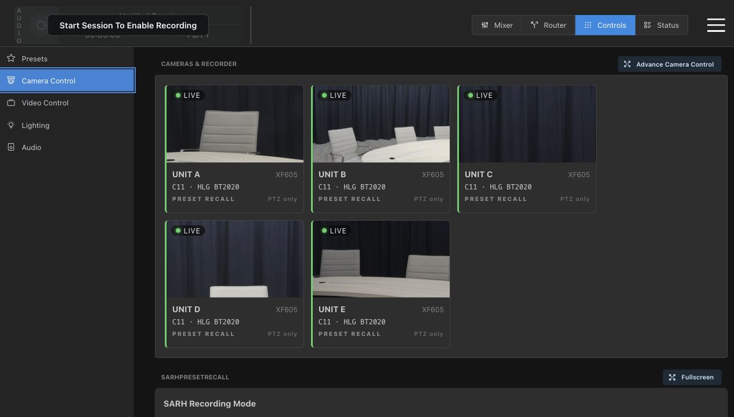
Task: Click the record circle button
Action: click(41, 25)
